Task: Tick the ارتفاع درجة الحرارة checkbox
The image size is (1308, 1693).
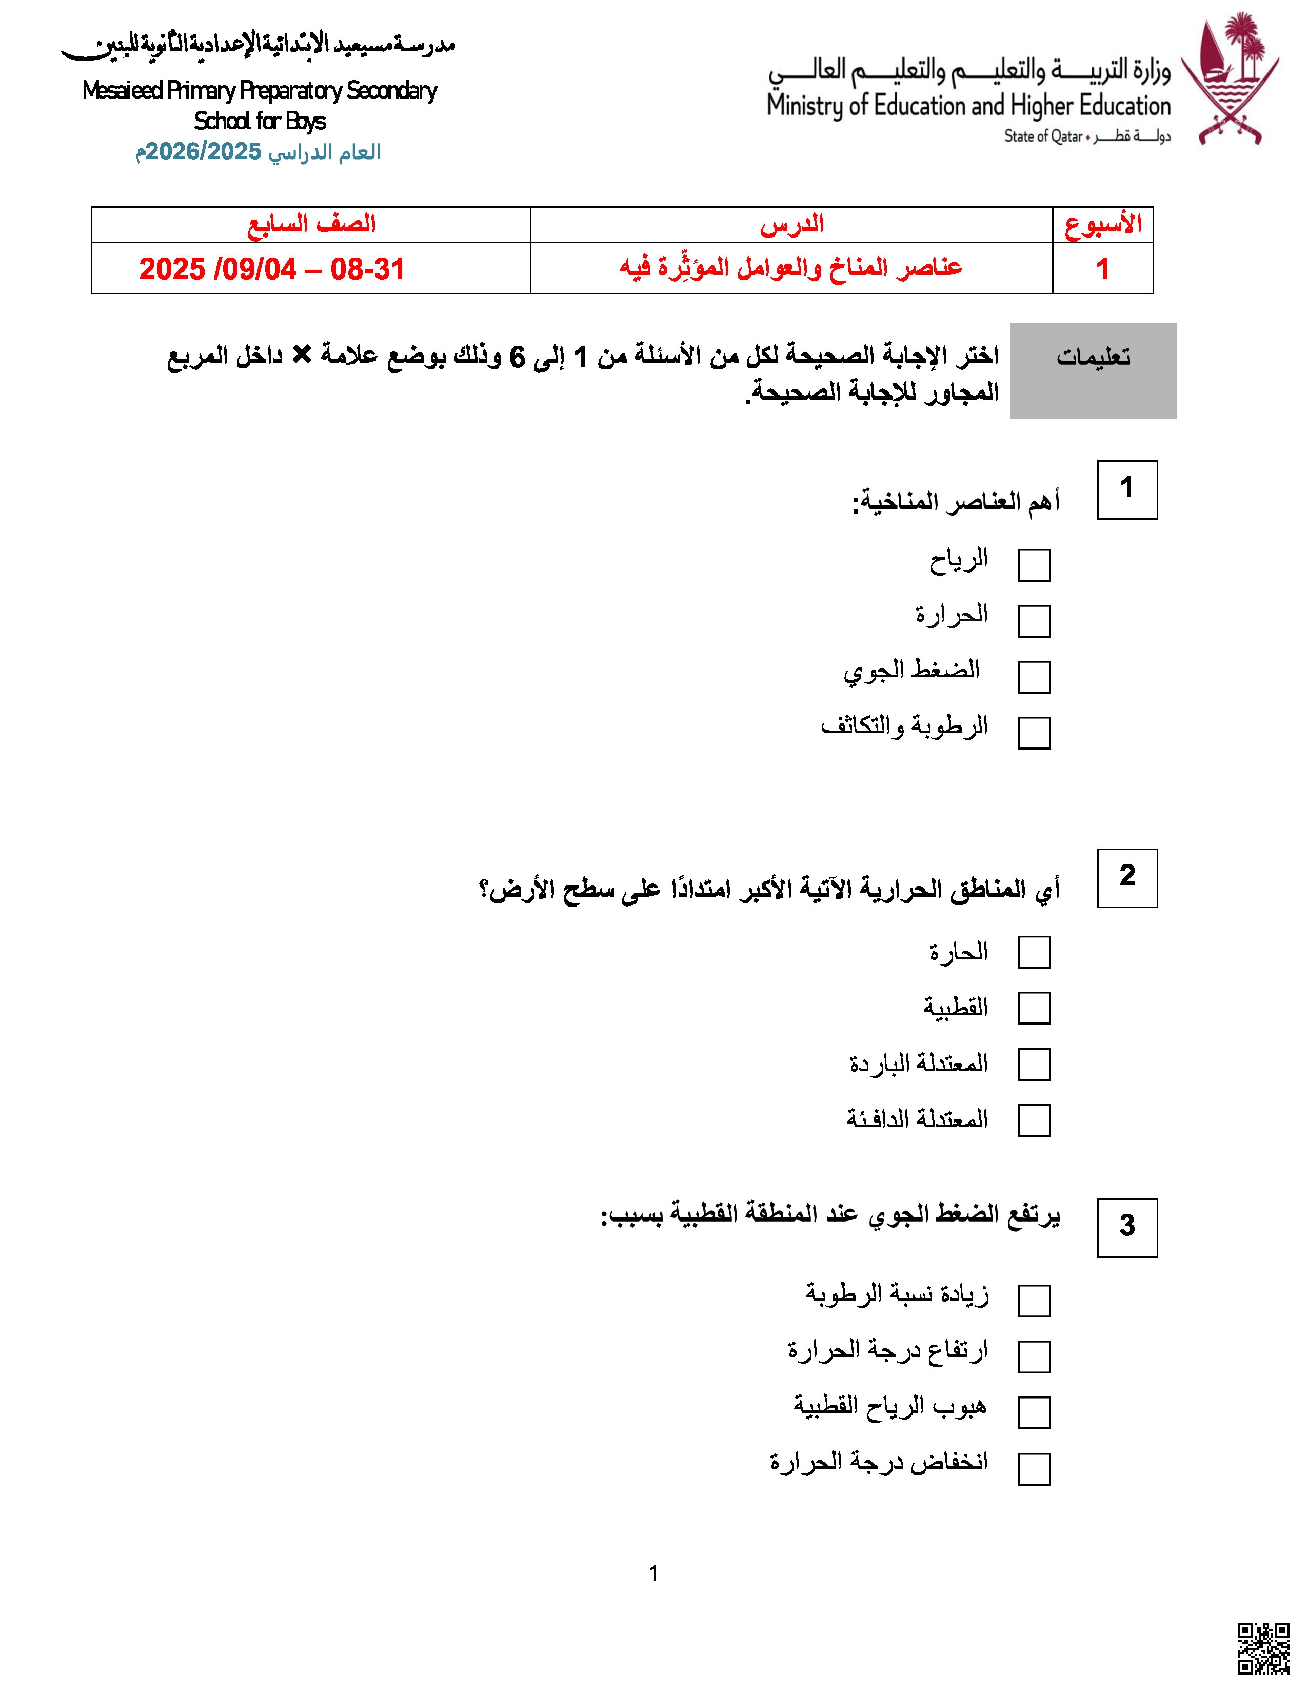Action: click(x=1034, y=1356)
